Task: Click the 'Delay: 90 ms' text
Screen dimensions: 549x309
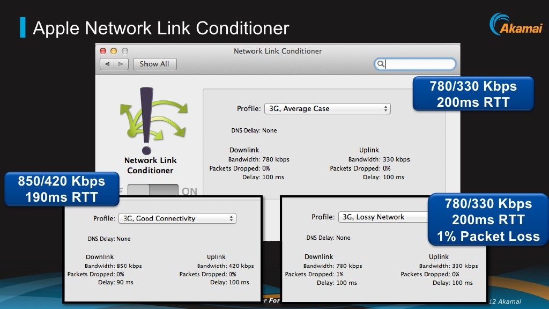Action: coord(116,282)
